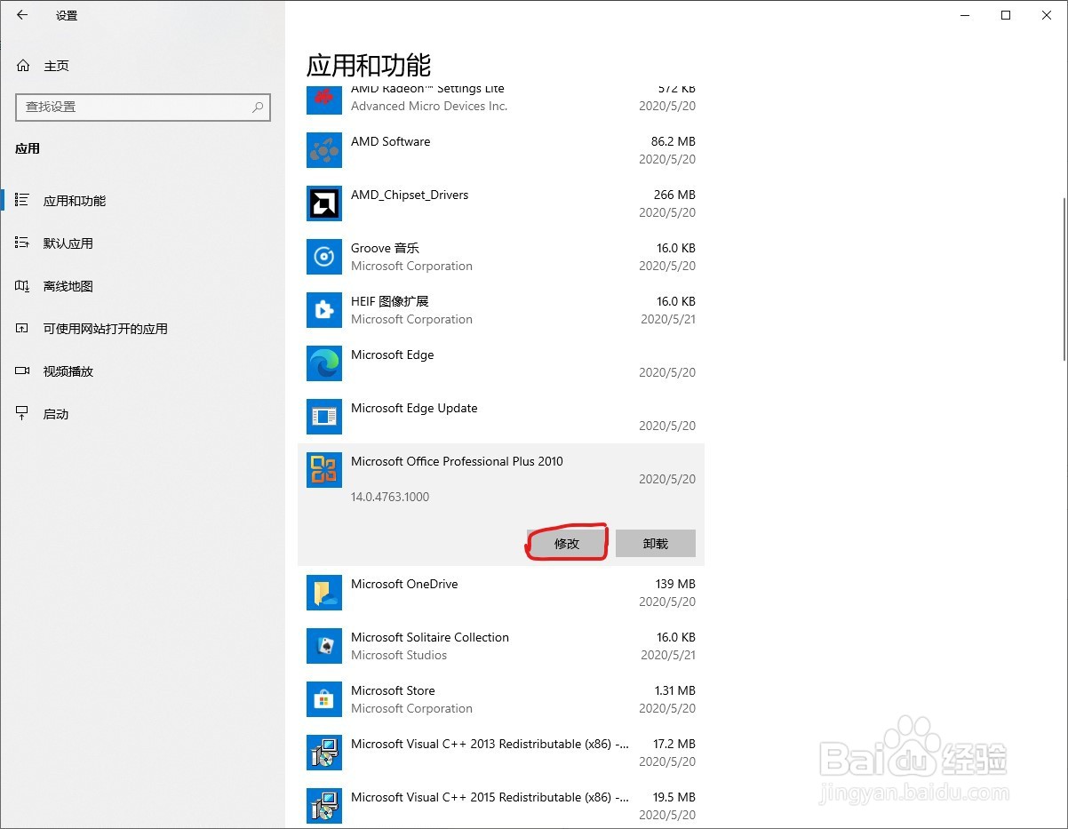Image resolution: width=1068 pixels, height=829 pixels.
Task: Click the Groove 音乐 app icon
Action: [x=324, y=257]
